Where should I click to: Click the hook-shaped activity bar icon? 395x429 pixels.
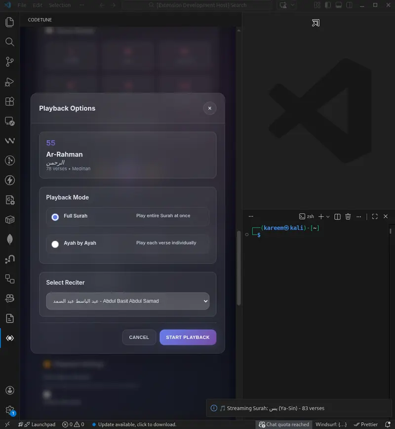pyautogui.click(x=9, y=259)
